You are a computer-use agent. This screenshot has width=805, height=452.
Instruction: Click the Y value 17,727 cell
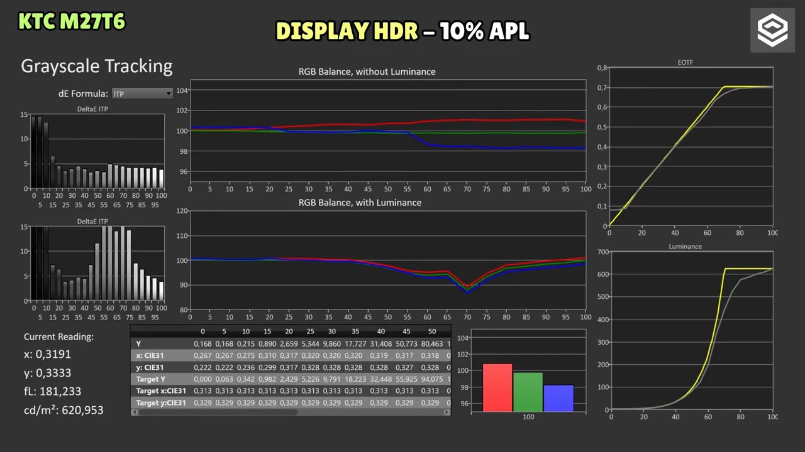[355, 343]
